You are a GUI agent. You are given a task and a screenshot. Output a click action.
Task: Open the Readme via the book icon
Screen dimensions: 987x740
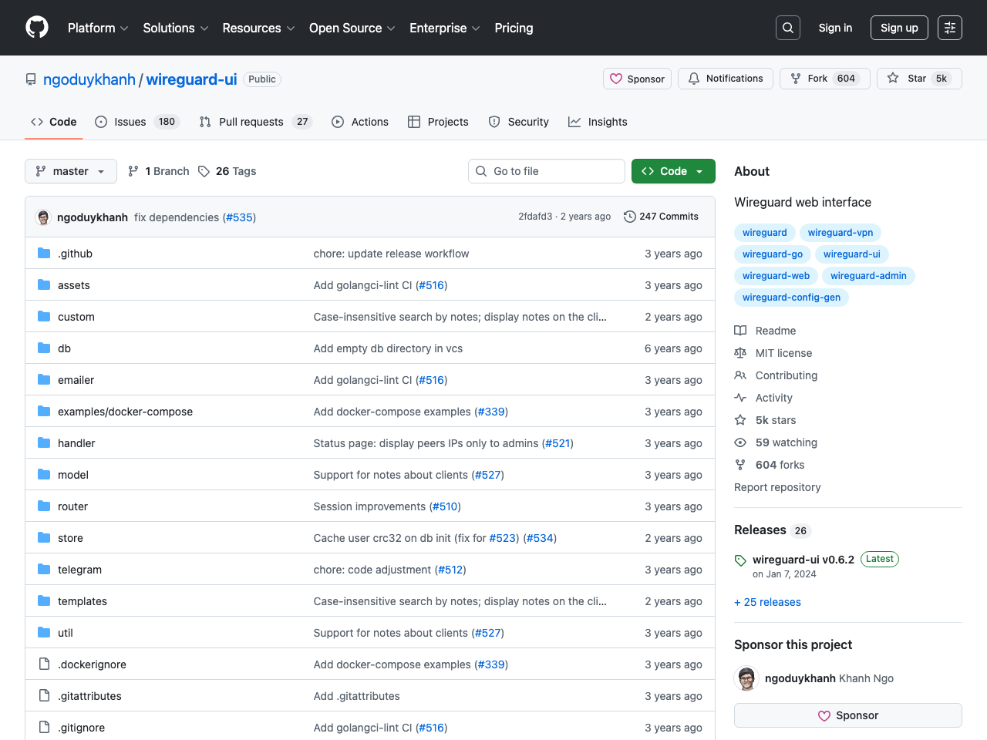740,330
